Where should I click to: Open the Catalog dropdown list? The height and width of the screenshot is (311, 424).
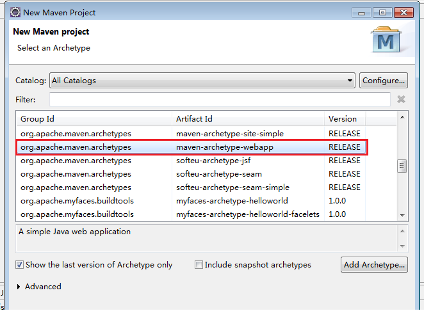pos(350,81)
